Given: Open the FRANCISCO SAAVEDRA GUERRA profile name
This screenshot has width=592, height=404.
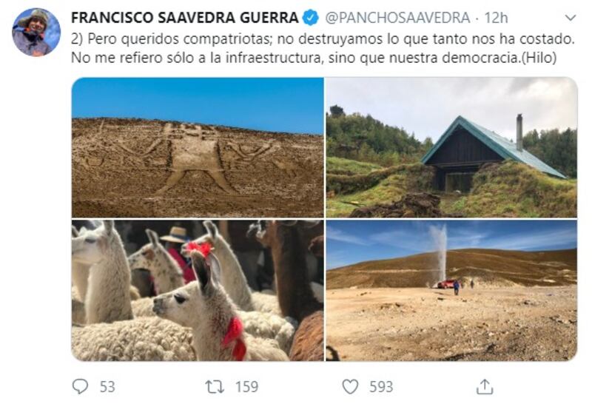Looking at the screenshot, I should coord(185,18).
